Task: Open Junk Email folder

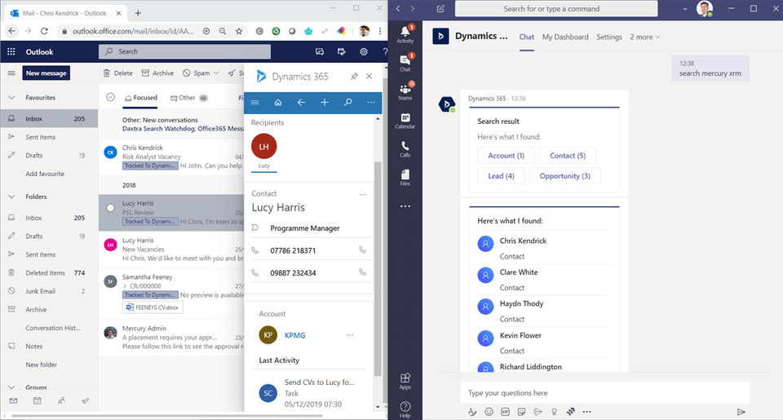Action: (49, 291)
